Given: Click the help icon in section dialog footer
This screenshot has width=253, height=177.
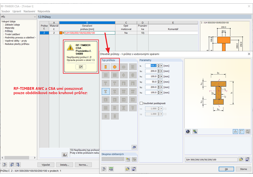Looking at the screenshot, I should tap(104, 169).
